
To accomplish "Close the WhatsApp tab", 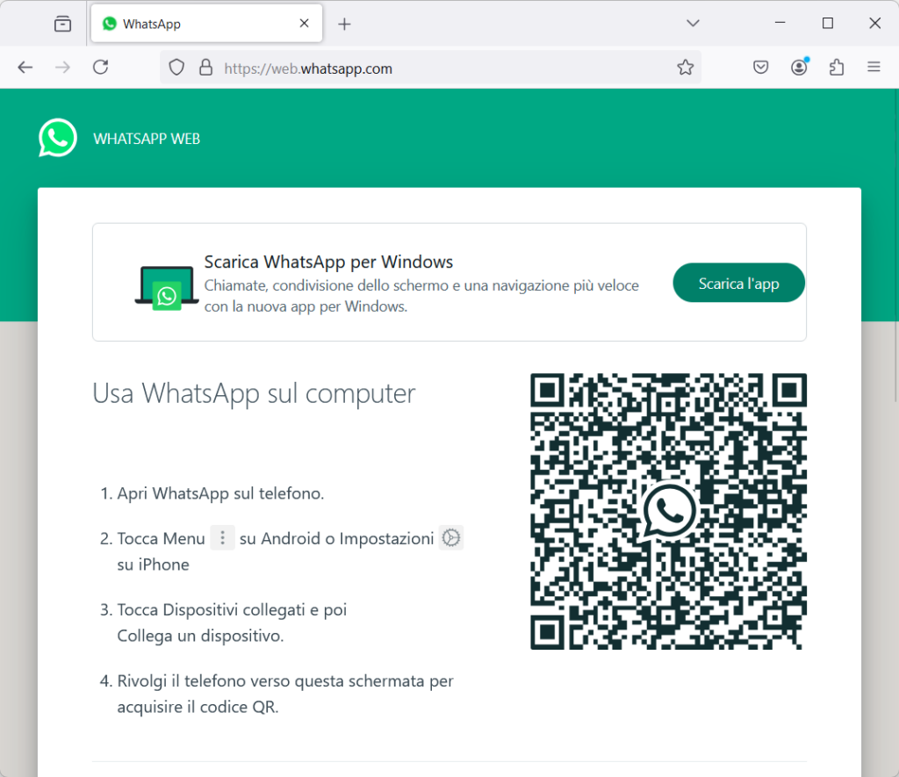I will point(305,24).
